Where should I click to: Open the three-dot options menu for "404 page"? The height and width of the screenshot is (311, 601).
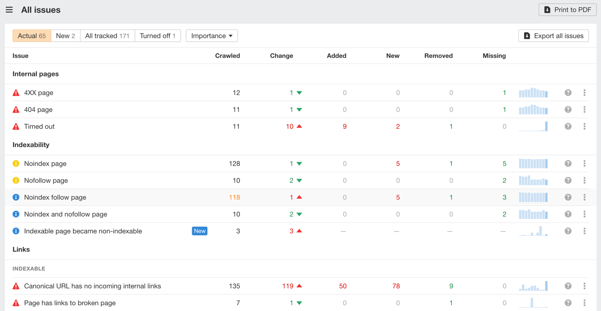coord(585,109)
